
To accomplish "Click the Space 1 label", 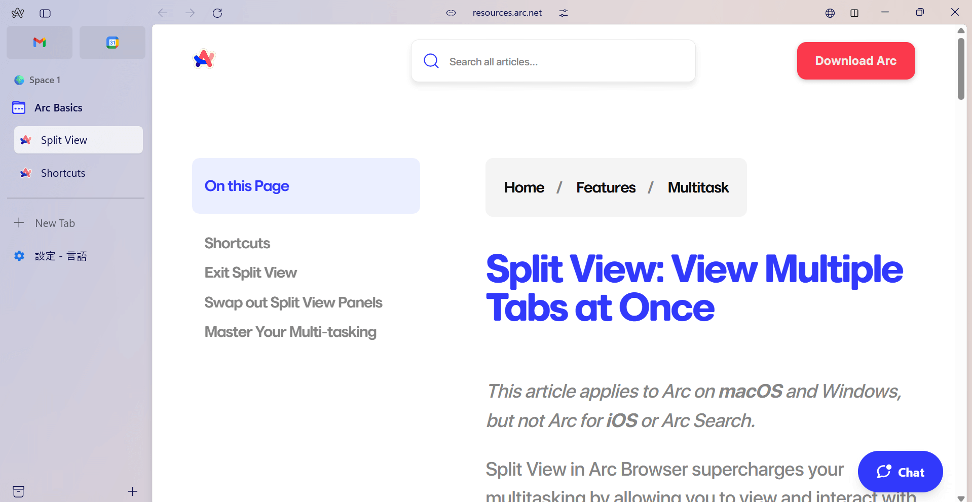I will pos(45,80).
